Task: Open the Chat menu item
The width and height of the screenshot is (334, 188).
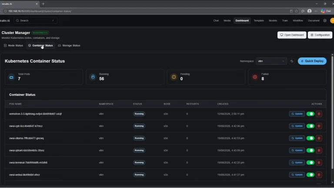Action: [x=216, y=21]
